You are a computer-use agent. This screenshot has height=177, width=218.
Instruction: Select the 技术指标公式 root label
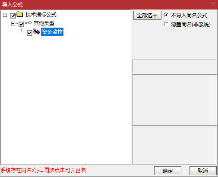tap(41, 15)
